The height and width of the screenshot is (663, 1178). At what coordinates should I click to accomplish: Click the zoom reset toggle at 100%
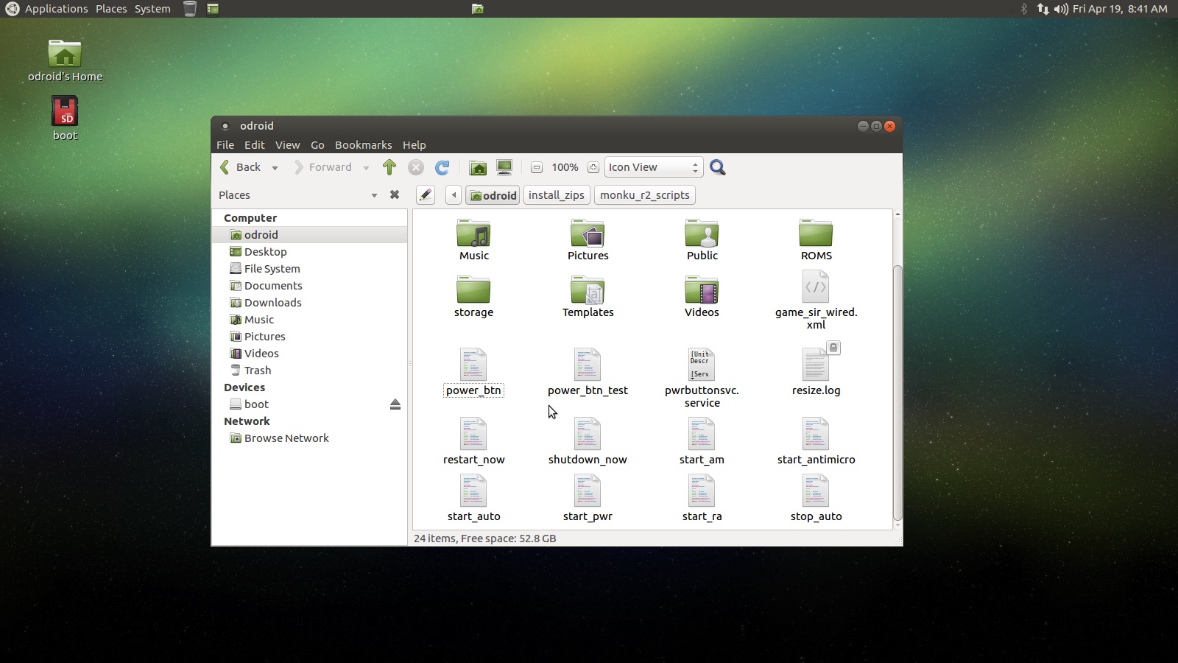coord(565,167)
